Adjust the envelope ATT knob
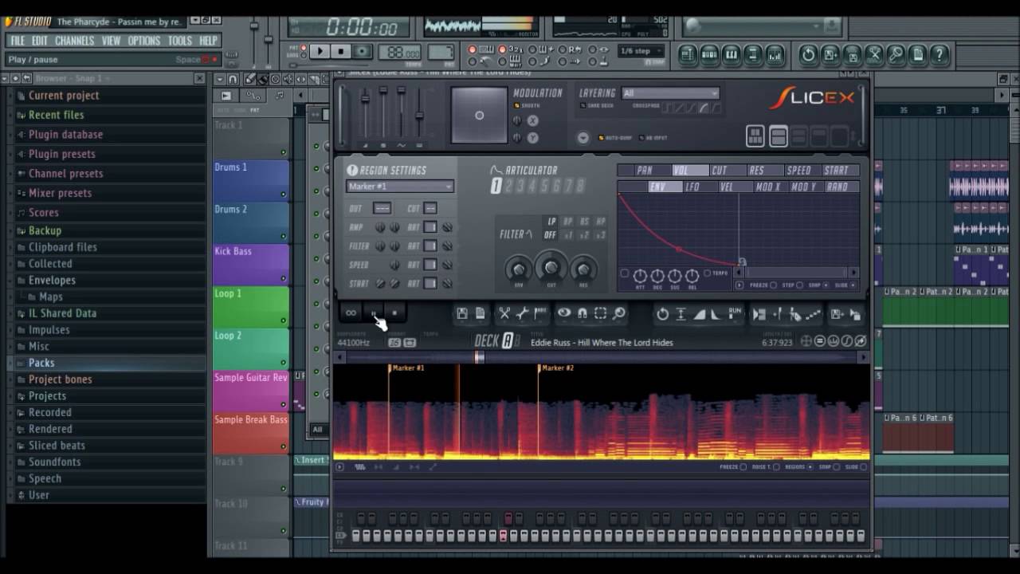 click(x=640, y=276)
